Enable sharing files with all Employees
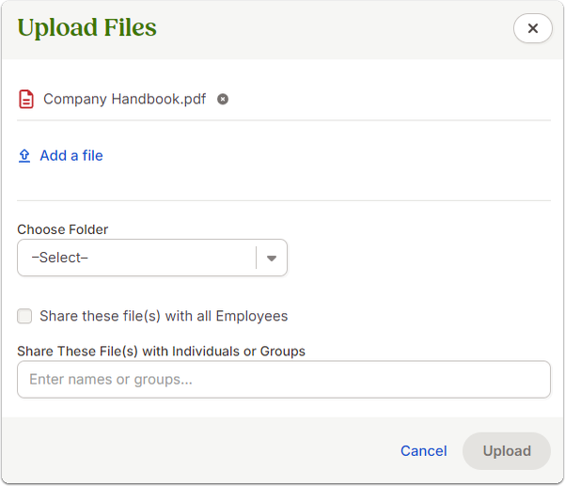The width and height of the screenshot is (565, 486). coord(24,316)
